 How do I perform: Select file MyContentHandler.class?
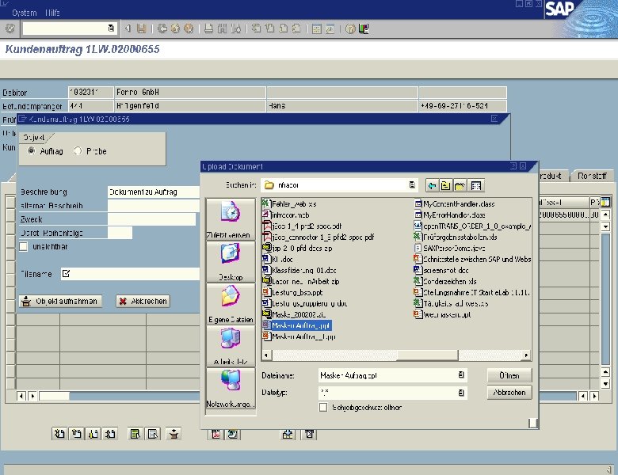455,204
